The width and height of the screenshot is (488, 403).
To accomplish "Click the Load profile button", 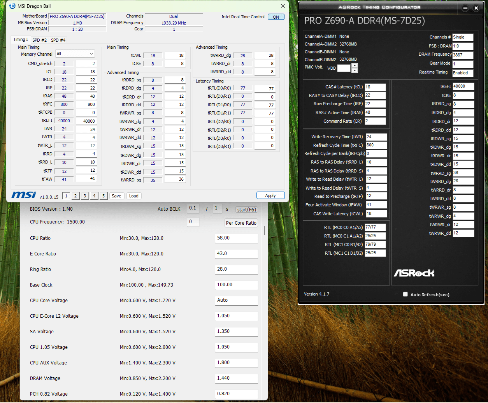I will coord(134,196).
